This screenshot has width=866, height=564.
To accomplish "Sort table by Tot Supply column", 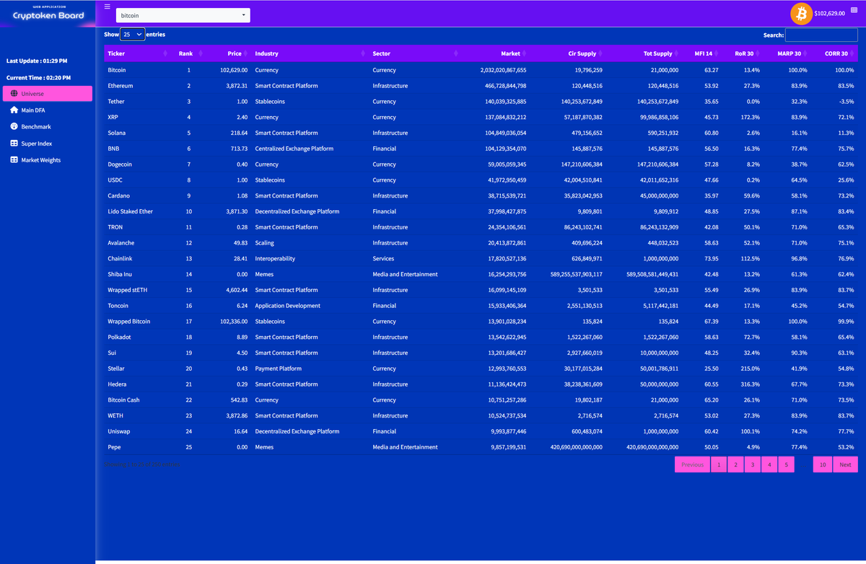I will click(644, 53).
